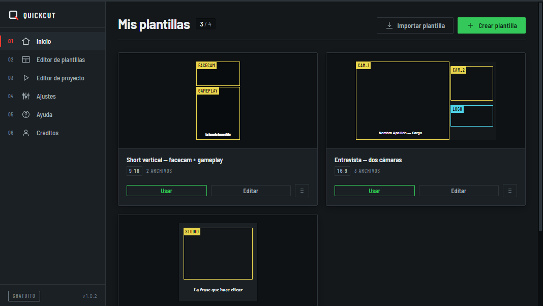This screenshot has width=543, height=306.
Task: Open Inicio via the home icon
Action: [25, 41]
